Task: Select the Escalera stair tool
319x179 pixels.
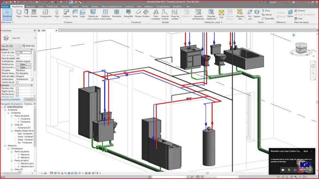Action: click(x=146, y=13)
